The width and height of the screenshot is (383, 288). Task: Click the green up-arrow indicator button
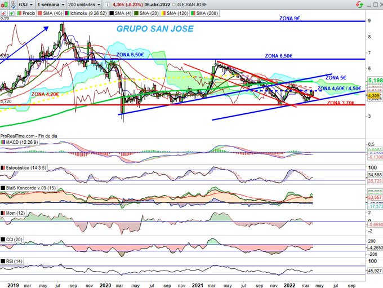pyautogui.click(x=11, y=14)
